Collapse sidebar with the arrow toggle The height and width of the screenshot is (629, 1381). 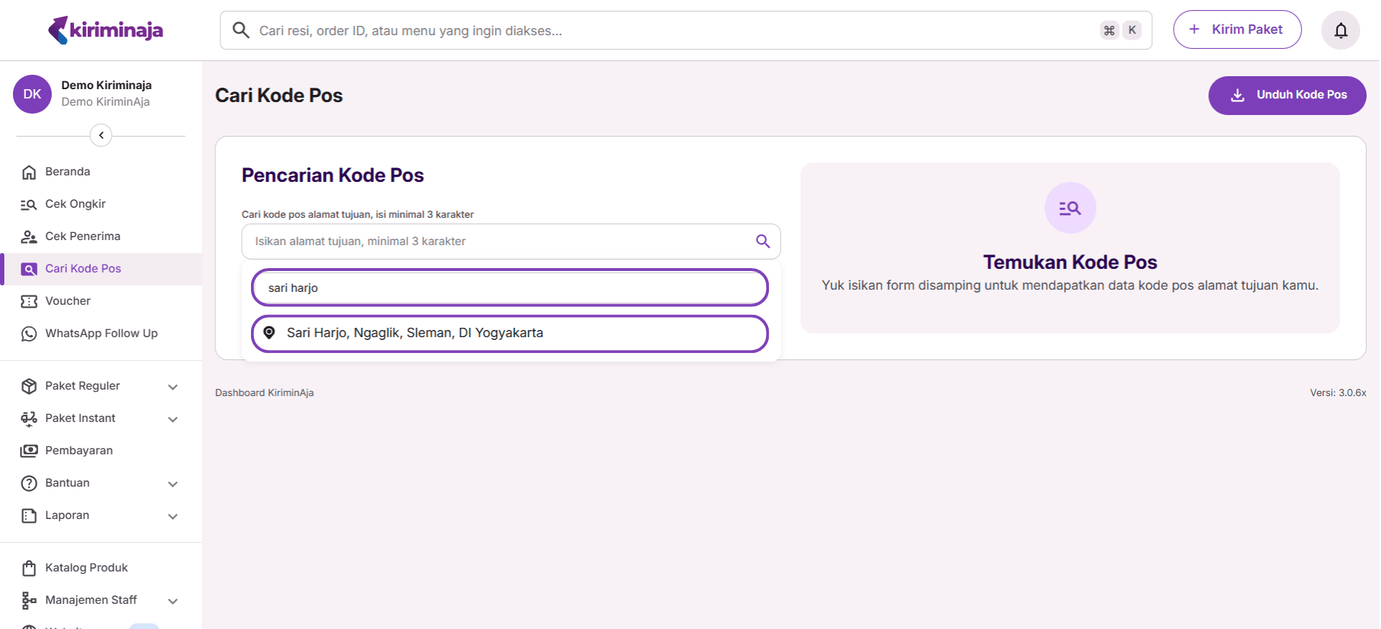click(x=101, y=135)
